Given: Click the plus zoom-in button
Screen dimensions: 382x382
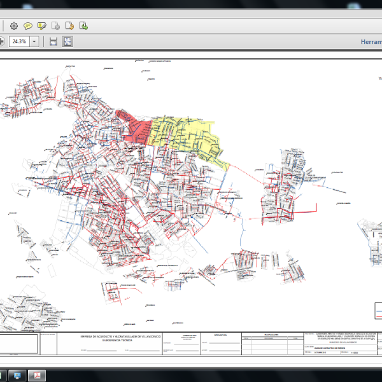Looking at the screenshot, I should coord(1,41).
